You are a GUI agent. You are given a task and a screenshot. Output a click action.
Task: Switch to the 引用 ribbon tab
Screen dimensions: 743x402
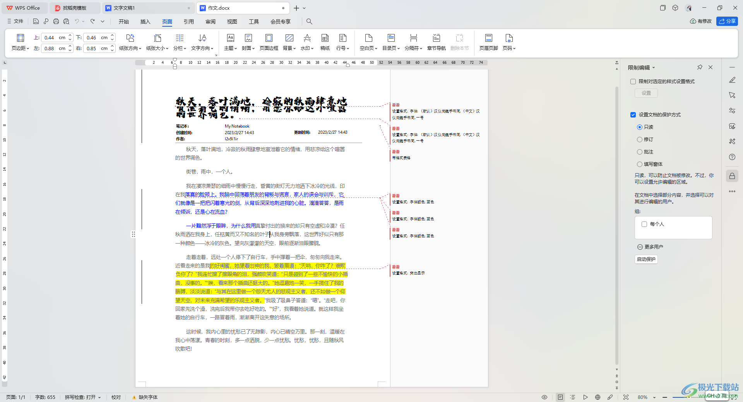click(x=189, y=22)
